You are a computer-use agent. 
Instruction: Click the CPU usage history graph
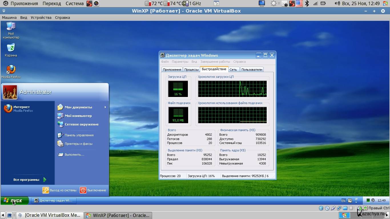point(232,89)
